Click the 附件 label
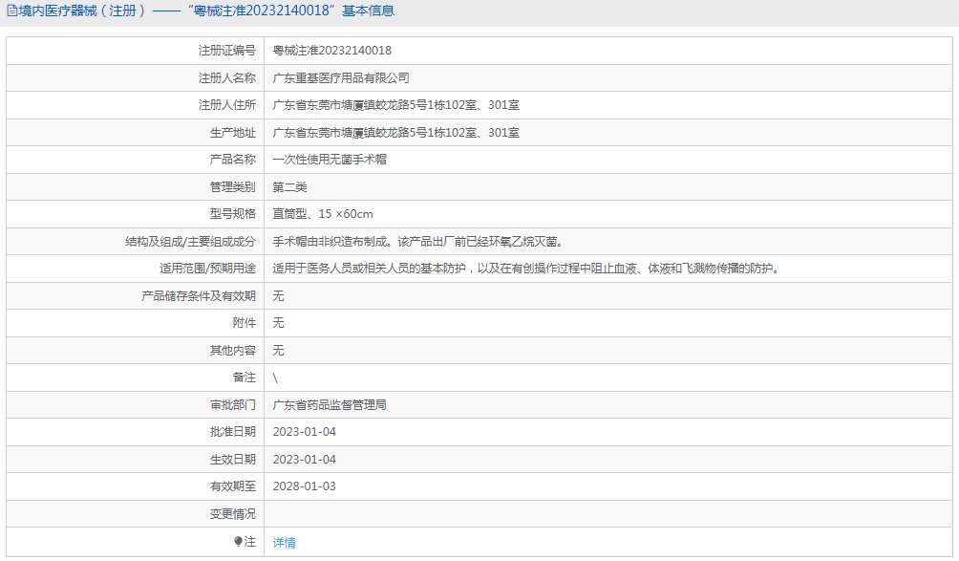Image resolution: width=959 pixels, height=561 pixels. pos(244,323)
